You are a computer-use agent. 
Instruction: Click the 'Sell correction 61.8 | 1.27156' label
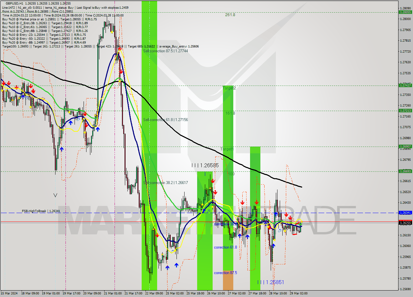(166, 120)
